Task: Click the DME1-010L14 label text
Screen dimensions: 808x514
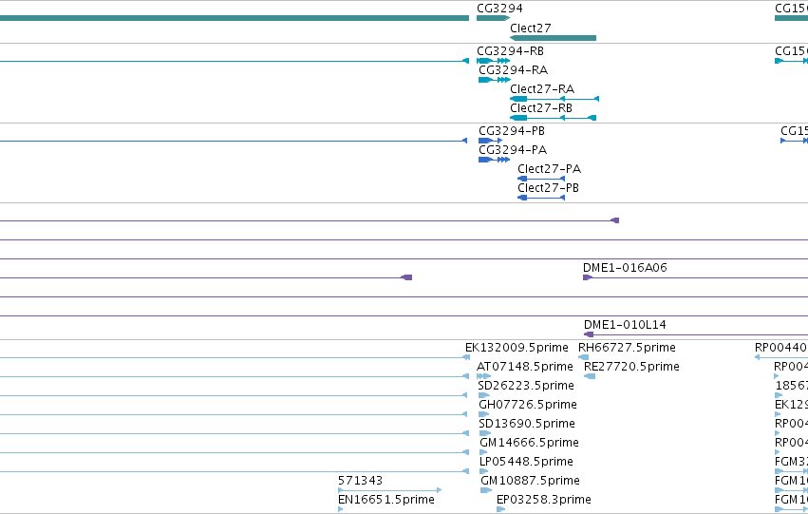Action: click(625, 325)
